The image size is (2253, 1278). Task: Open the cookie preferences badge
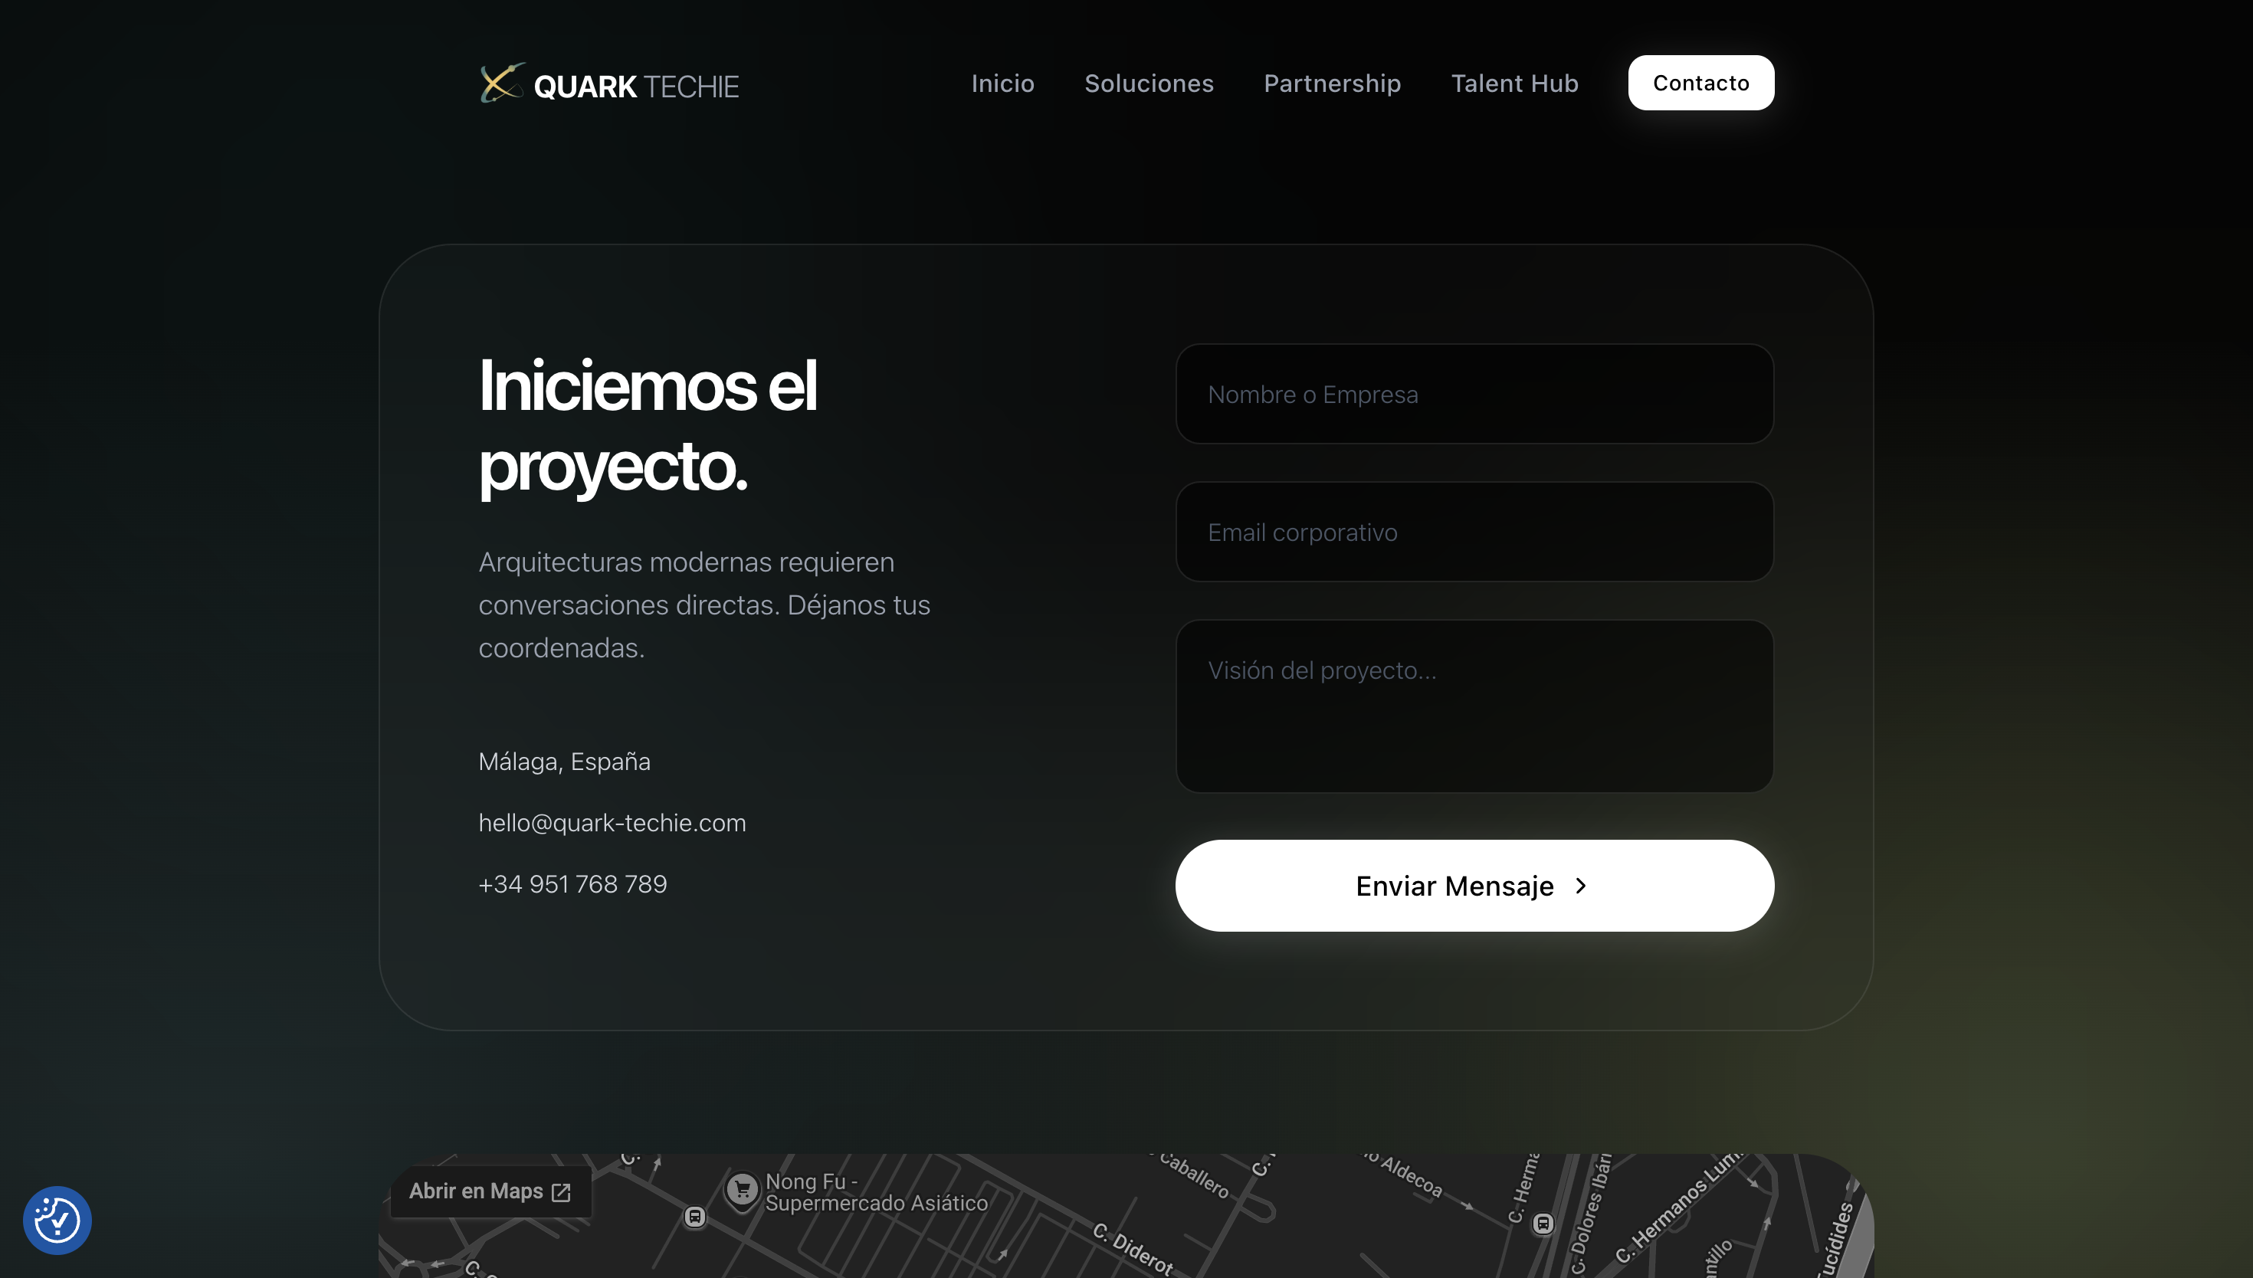pyautogui.click(x=57, y=1220)
